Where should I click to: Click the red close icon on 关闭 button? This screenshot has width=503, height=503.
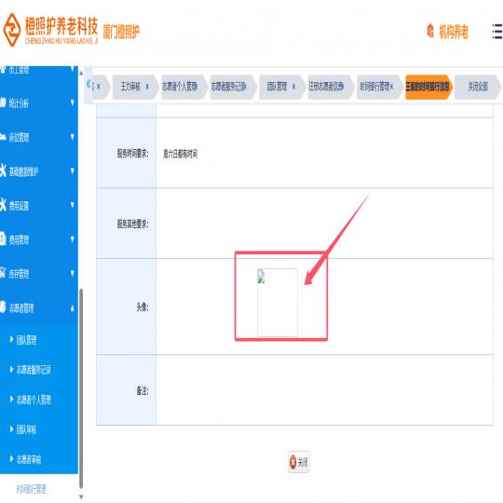click(x=292, y=462)
